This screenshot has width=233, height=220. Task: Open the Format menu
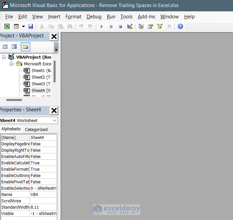(74, 17)
